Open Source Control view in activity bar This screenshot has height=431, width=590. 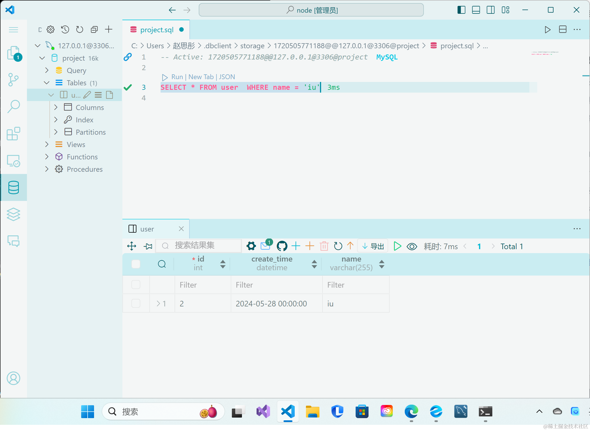[x=13, y=80]
